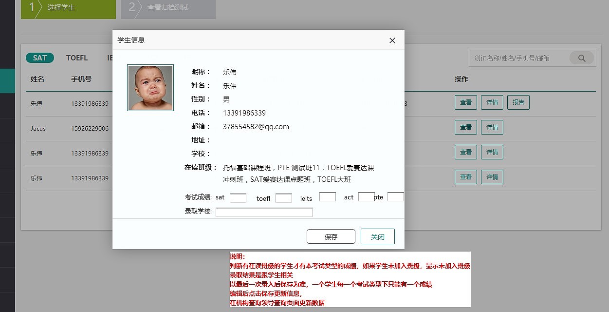Click the pte score input field
The width and height of the screenshot is (609, 312).
click(395, 196)
